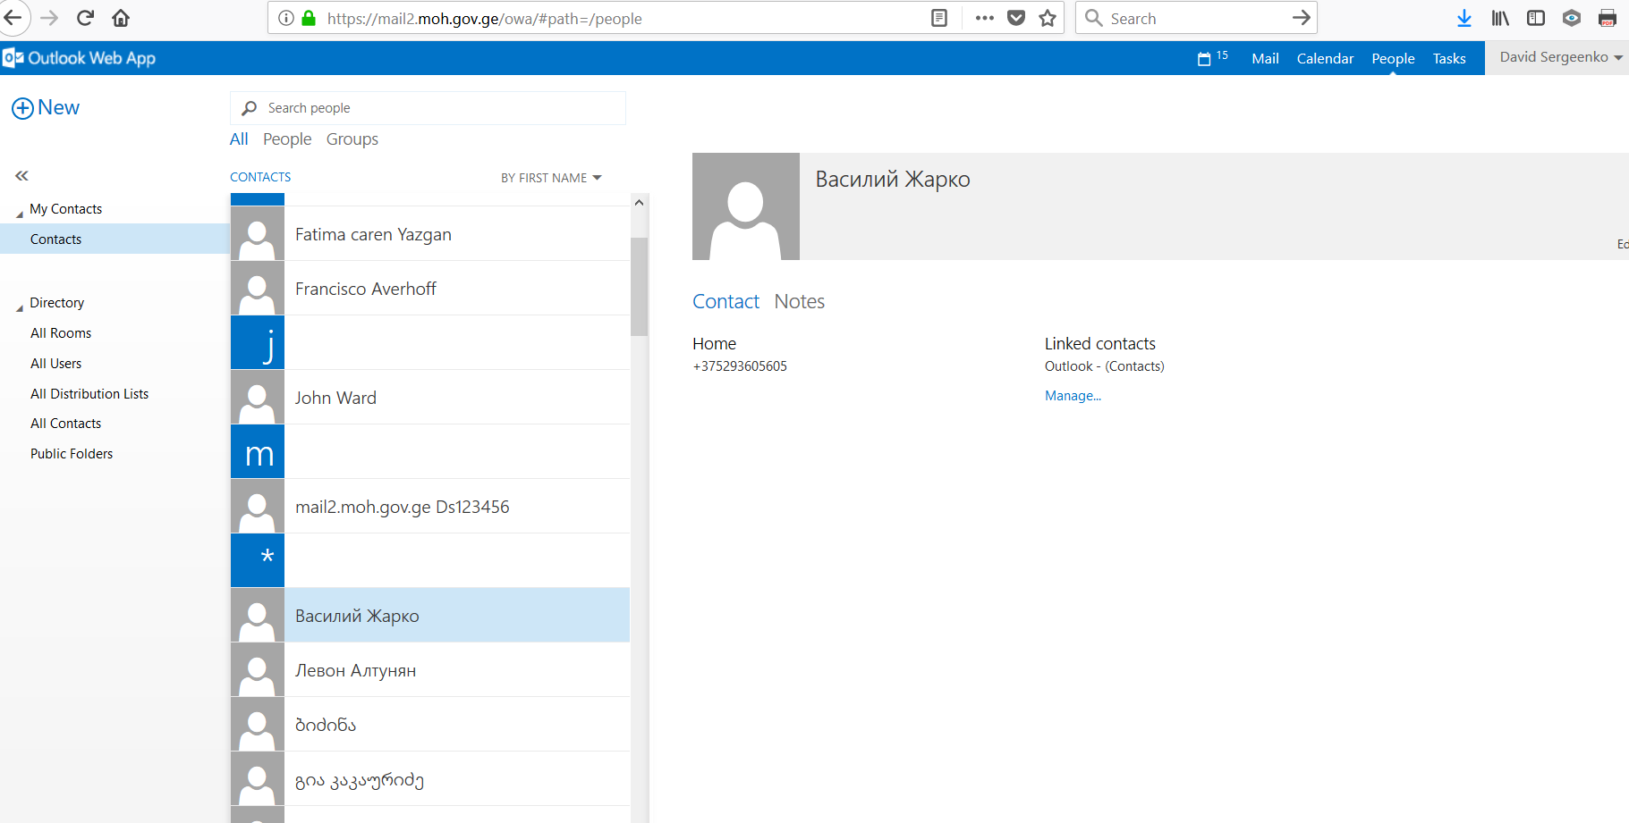Open browser library icon
This screenshot has height=823, width=1629.
click(x=1500, y=18)
